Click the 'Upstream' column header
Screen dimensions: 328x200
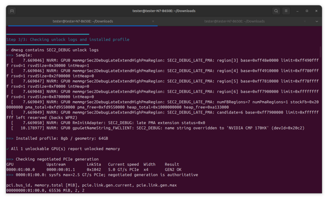pyautogui.click(x=56, y=164)
